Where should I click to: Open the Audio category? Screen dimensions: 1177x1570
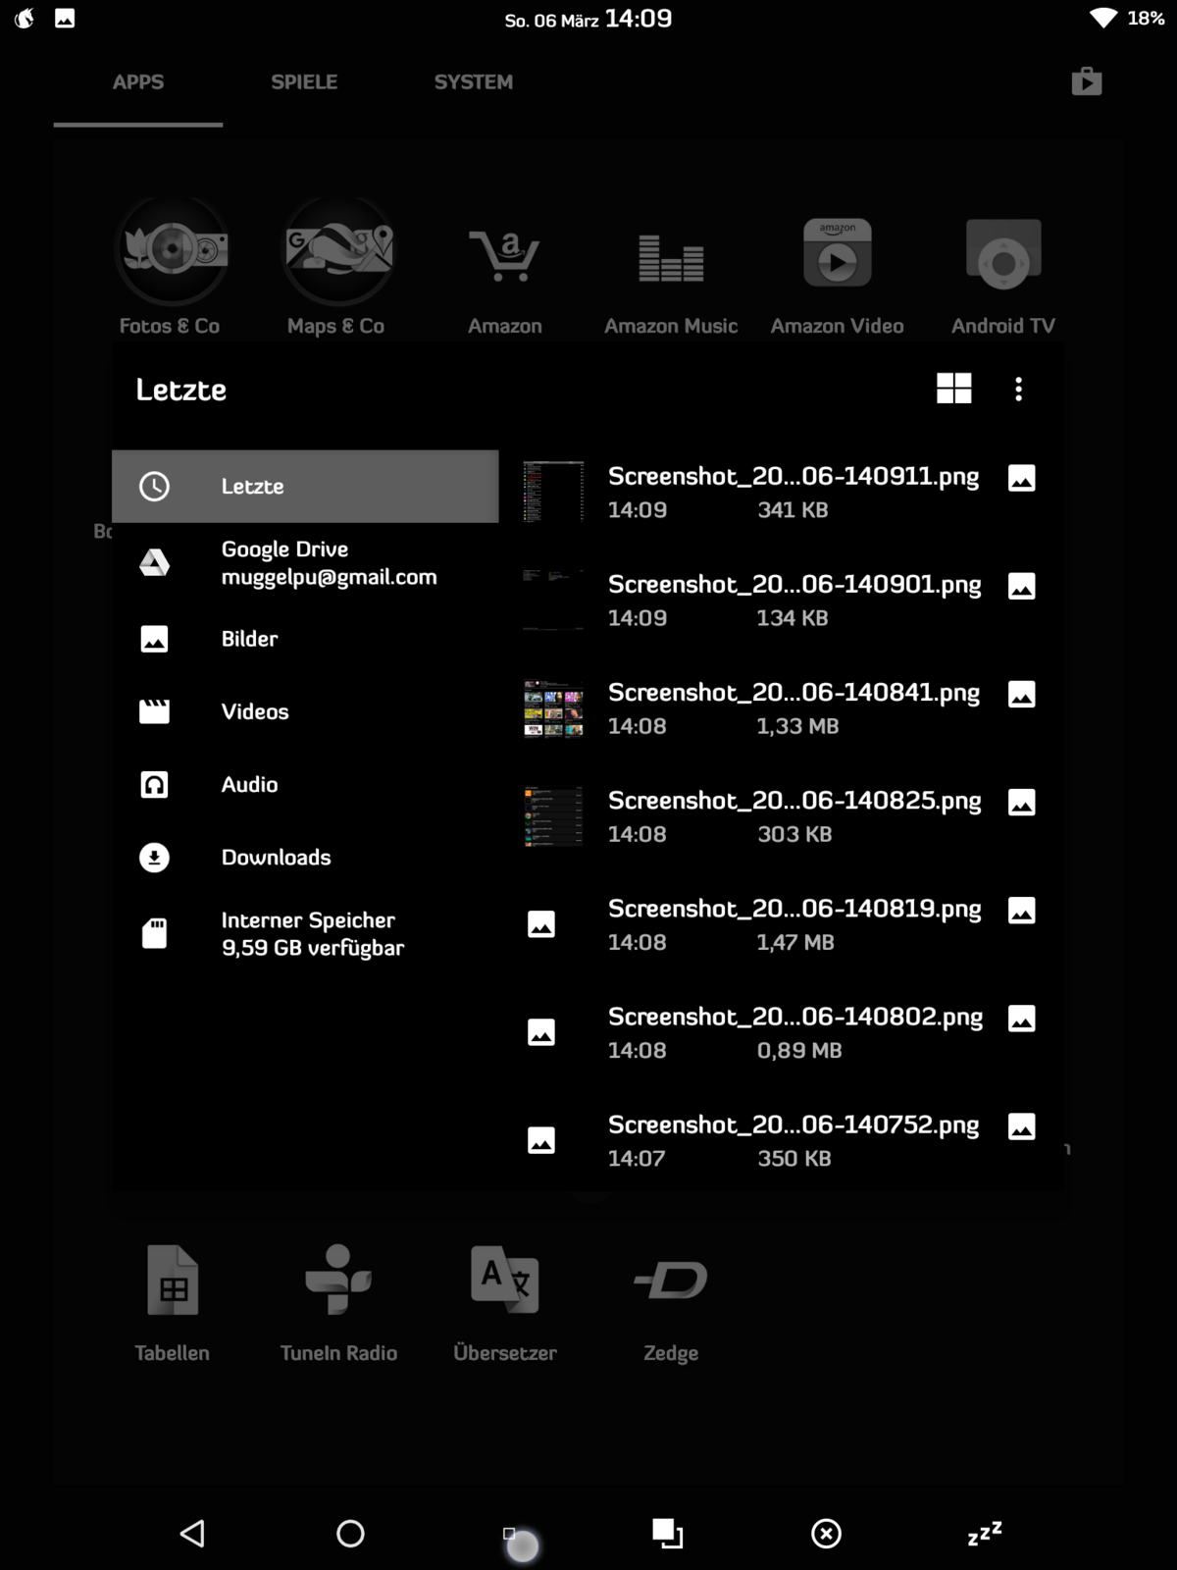[x=305, y=784]
